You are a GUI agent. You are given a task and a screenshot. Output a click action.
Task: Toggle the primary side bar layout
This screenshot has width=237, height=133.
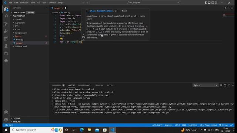click(206, 3)
